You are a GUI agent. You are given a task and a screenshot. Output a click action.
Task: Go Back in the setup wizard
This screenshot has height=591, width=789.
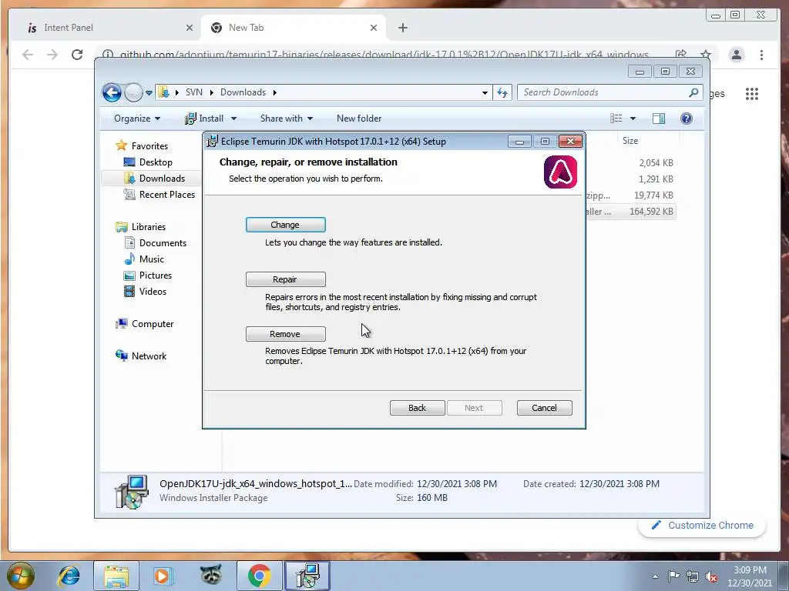click(x=417, y=408)
